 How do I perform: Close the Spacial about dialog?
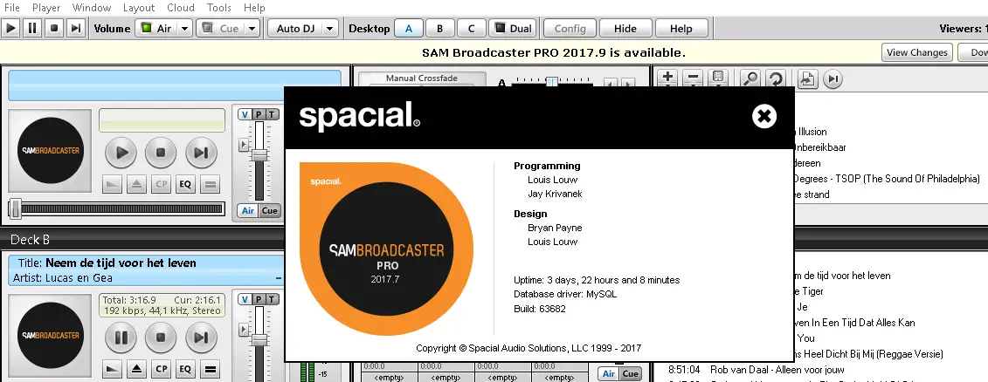pos(763,116)
